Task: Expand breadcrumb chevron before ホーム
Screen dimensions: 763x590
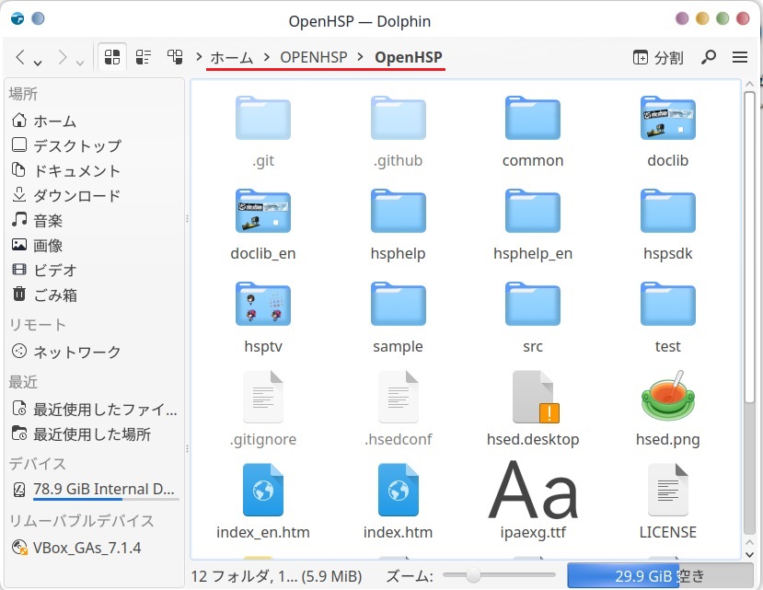Action: (x=199, y=57)
